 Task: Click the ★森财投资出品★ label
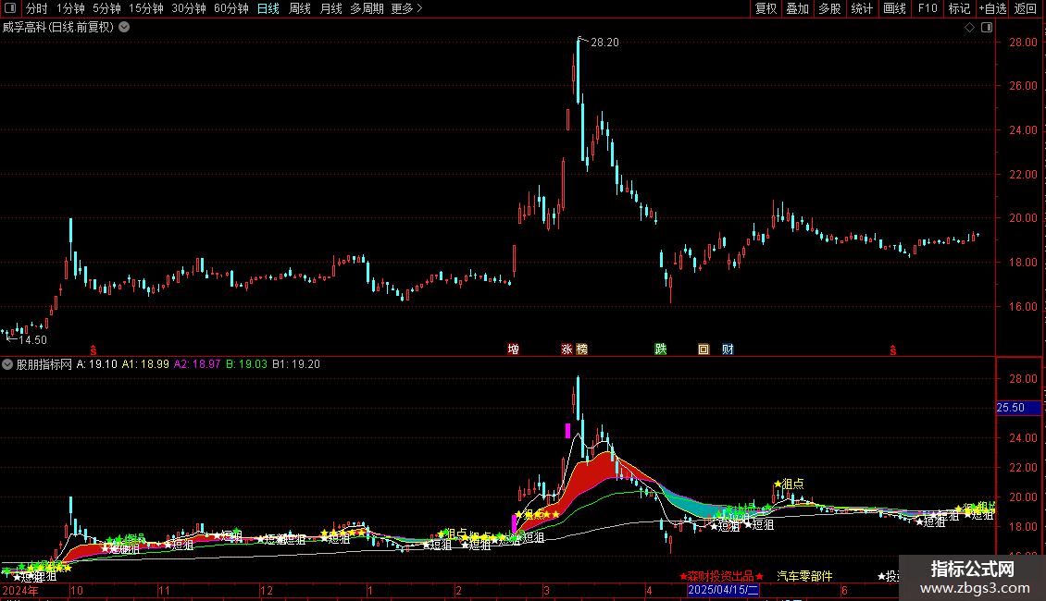[x=722, y=576]
